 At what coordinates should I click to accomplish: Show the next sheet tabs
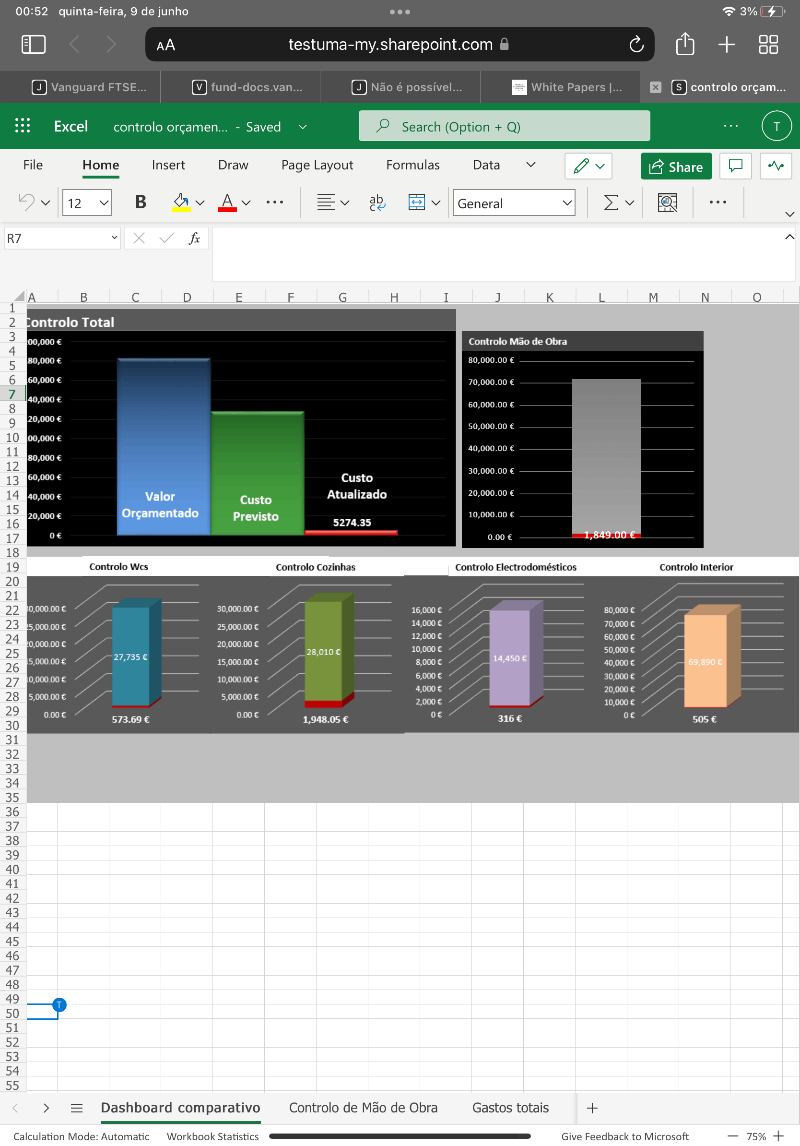click(47, 1108)
